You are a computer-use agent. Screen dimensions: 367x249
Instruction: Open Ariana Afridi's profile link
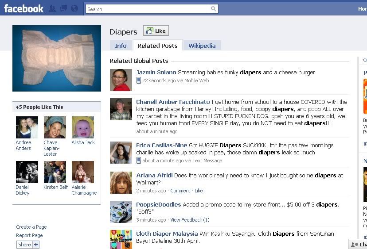[155, 176]
